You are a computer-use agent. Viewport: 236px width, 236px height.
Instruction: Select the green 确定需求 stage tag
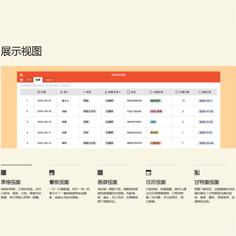pos(155,101)
